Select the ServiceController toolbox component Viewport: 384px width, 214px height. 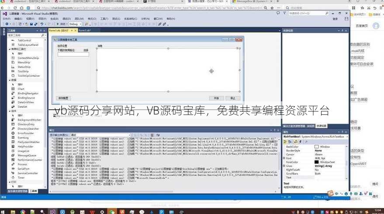point(28,173)
